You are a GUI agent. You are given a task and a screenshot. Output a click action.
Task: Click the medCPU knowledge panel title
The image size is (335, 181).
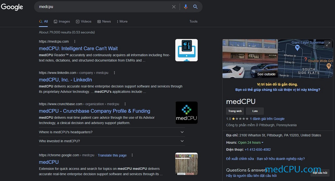(x=241, y=101)
